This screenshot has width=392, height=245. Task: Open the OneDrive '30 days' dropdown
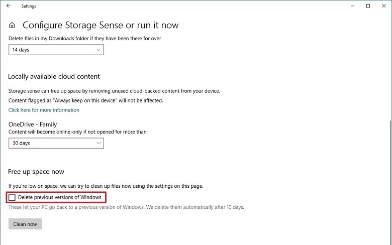[x=56, y=143]
